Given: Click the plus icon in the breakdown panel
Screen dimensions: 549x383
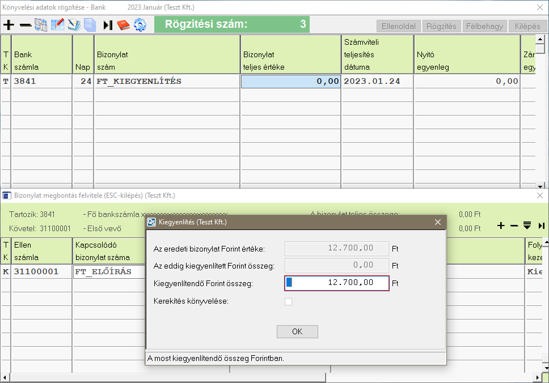Looking at the screenshot, I should click(501, 225).
